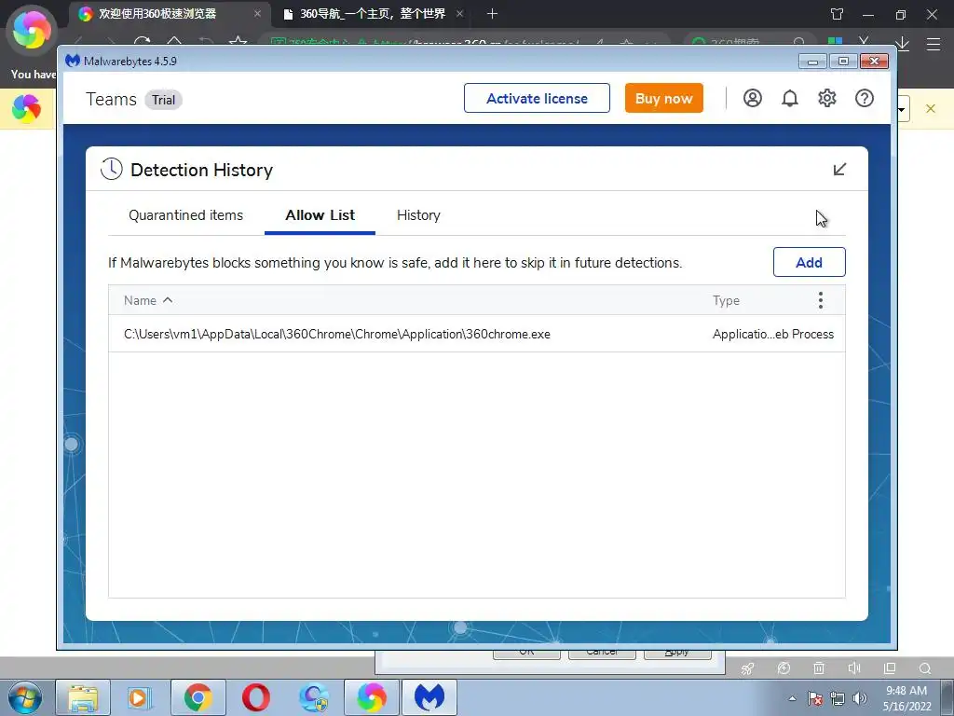Click the Action Center flag tray icon
This screenshot has height=716, width=954.
tap(814, 698)
